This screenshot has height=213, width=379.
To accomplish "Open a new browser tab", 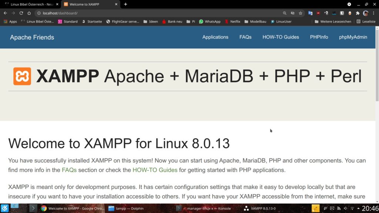I will pyautogui.click(x=125, y=4).
